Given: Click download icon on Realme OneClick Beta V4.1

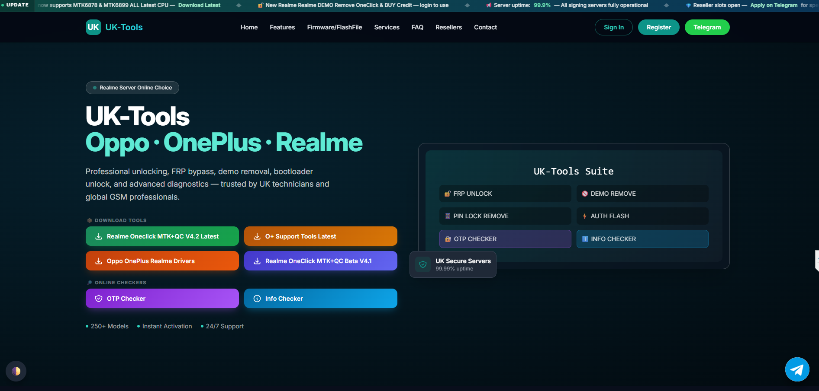Looking at the screenshot, I should pos(257,261).
